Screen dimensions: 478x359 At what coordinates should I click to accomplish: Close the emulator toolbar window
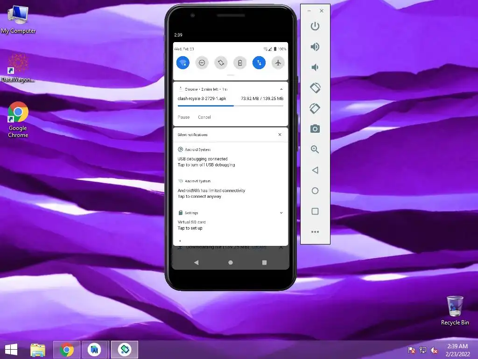click(x=322, y=11)
